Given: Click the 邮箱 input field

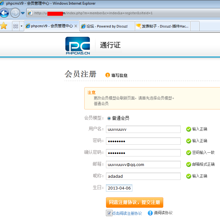Looking at the screenshot, I should coord(143,164).
